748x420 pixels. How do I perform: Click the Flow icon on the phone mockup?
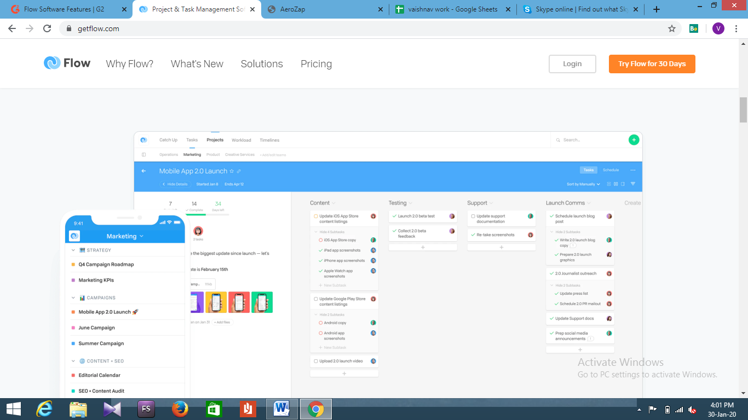(x=74, y=236)
